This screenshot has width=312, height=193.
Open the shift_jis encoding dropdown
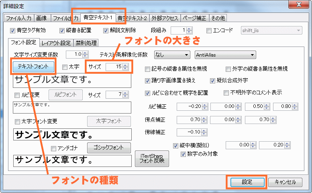[x=271, y=30]
